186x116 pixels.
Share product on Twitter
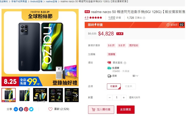point(31,109)
